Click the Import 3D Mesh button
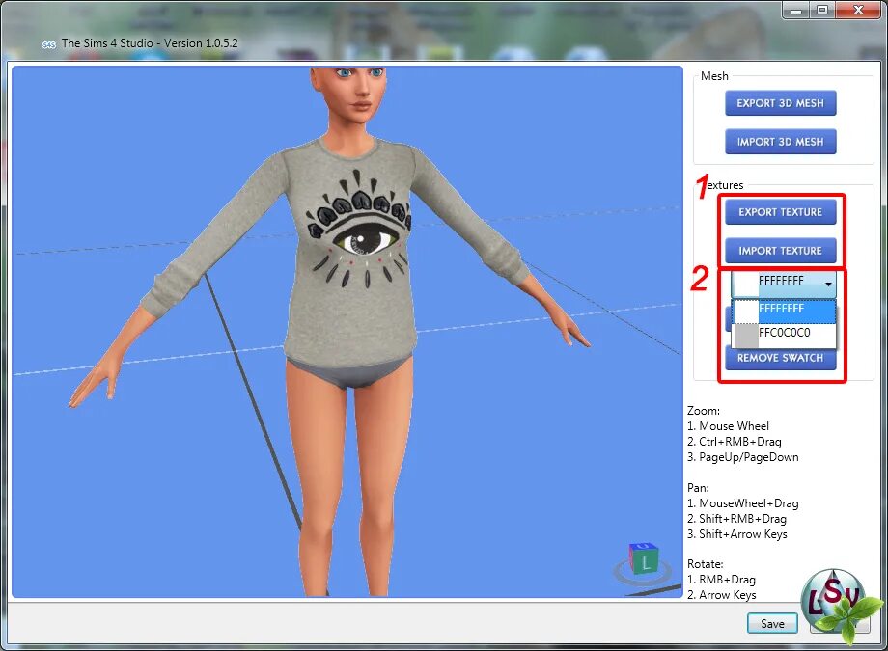Screen dimensions: 888x651 coord(781,142)
